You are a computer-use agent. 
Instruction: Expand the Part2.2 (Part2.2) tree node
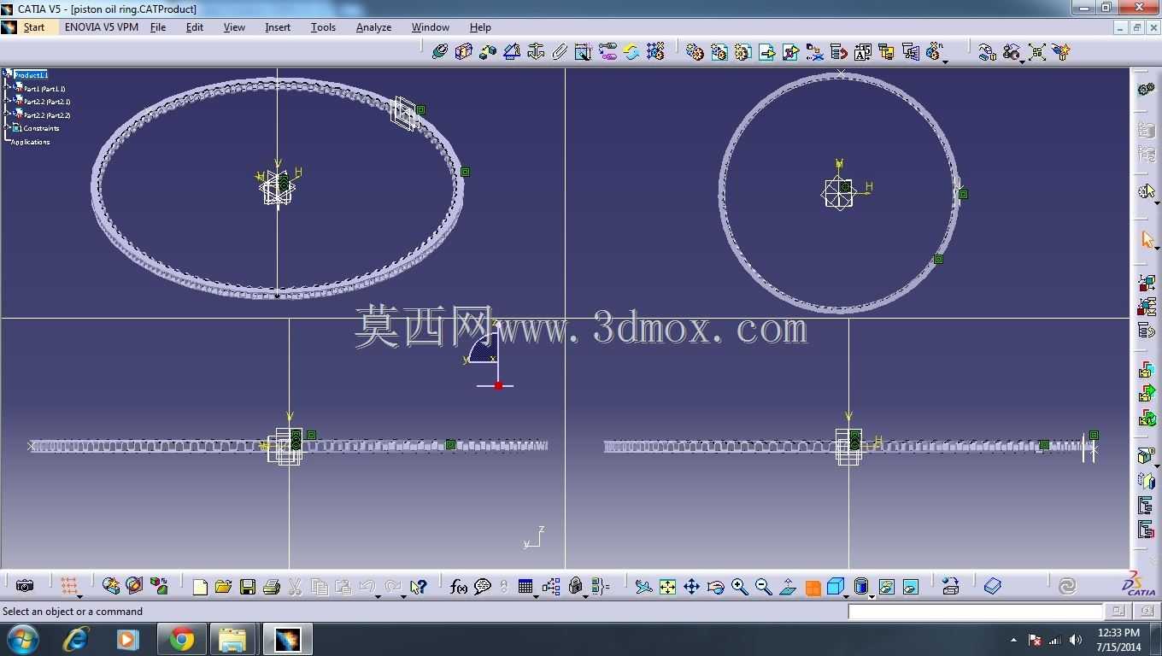[8, 114]
